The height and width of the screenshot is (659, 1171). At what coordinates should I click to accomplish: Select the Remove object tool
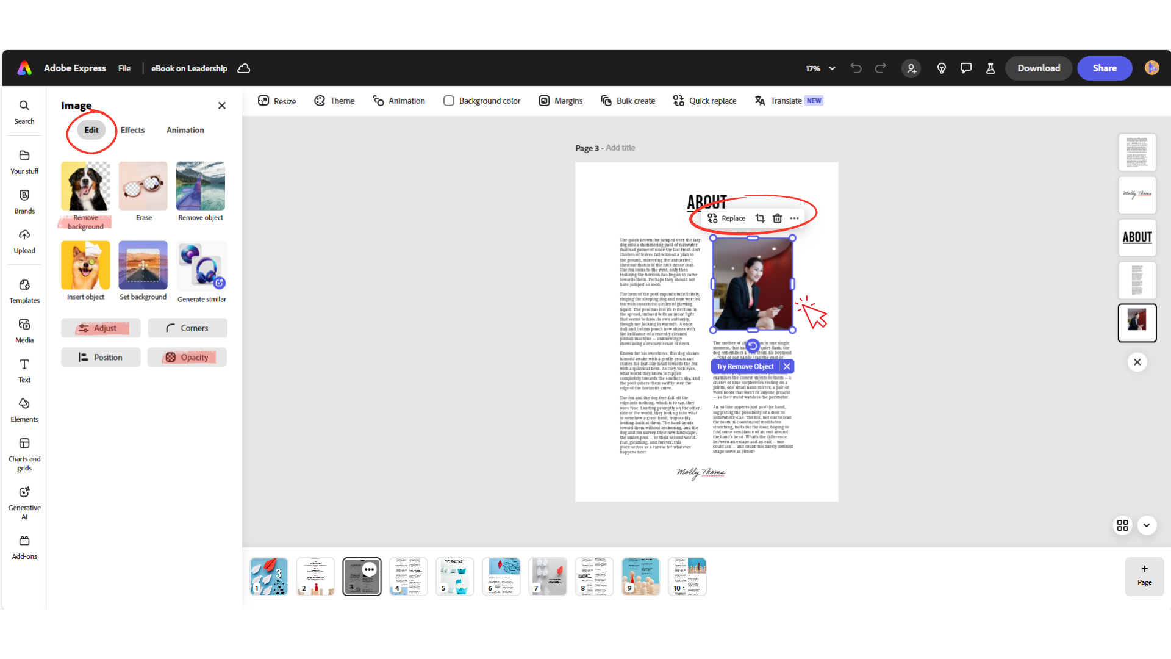pyautogui.click(x=200, y=186)
